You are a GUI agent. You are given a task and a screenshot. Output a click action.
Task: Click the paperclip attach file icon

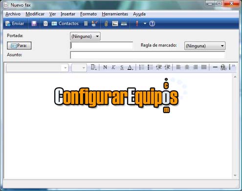pos(106,24)
